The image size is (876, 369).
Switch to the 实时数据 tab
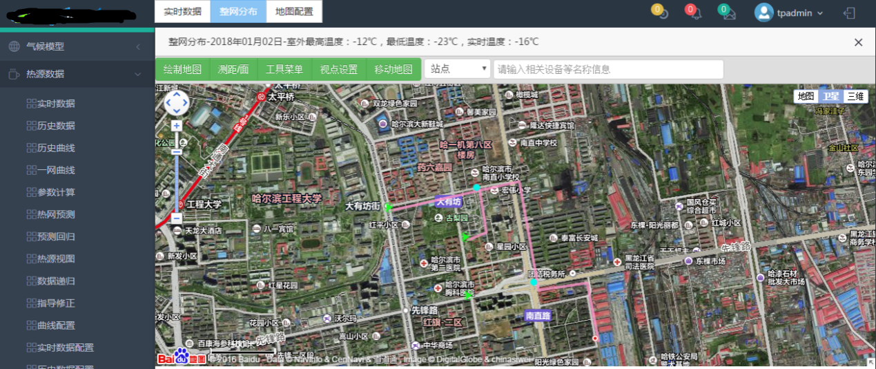pyautogui.click(x=182, y=12)
